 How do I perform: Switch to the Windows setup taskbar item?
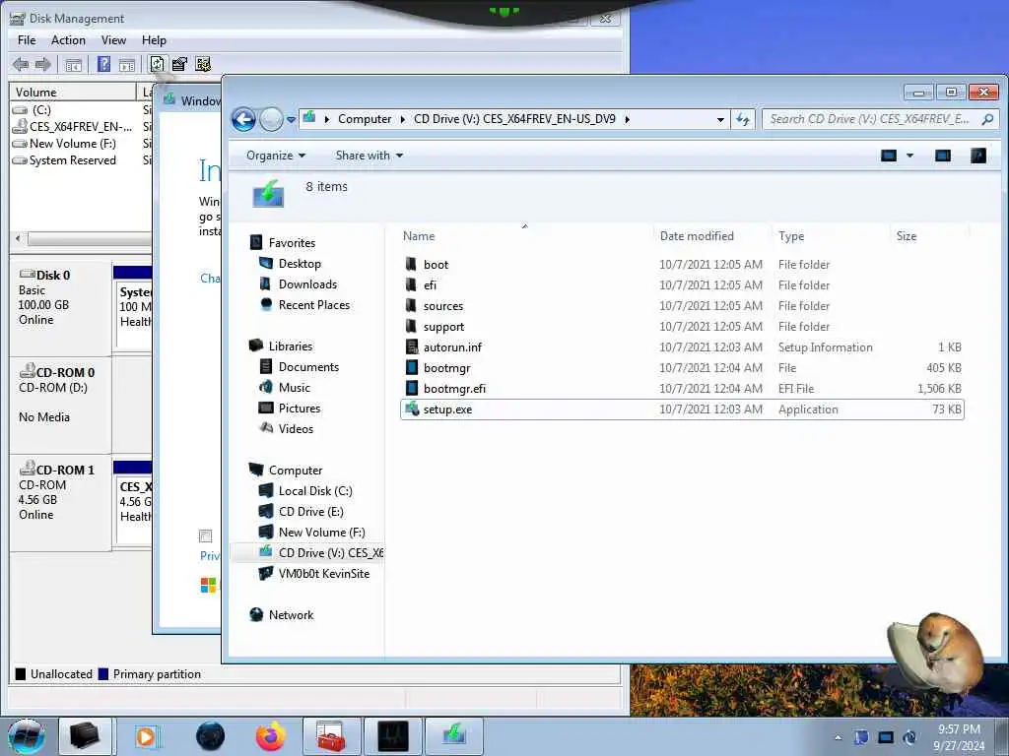(454, 736)
